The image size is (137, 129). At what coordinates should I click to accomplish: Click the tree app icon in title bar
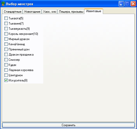(x=3, y=4)
